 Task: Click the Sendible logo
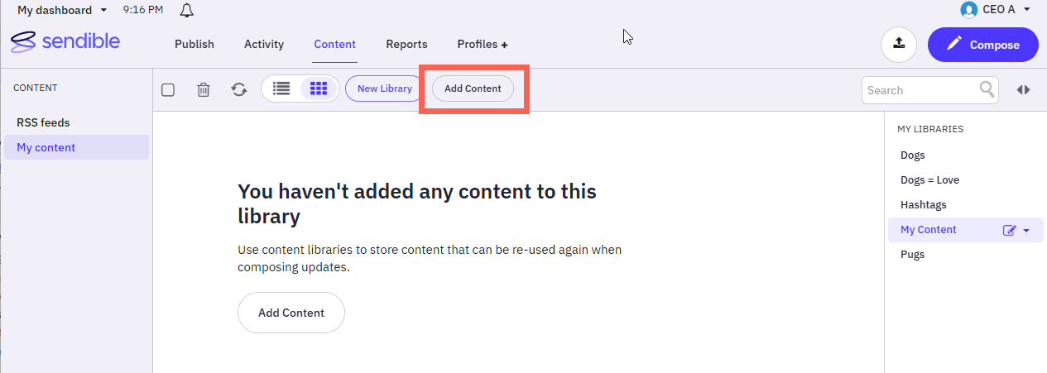coord(65,43)
